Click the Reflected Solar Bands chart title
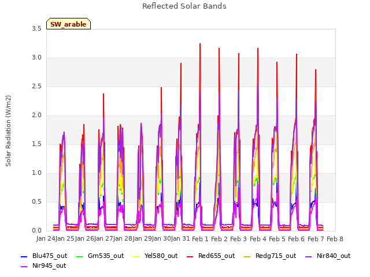 (184, 6)
